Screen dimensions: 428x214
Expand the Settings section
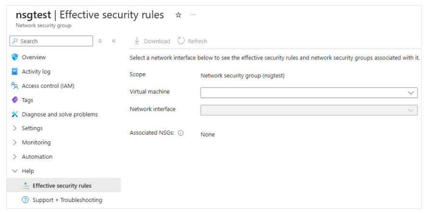tap(14, 128)
